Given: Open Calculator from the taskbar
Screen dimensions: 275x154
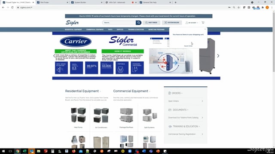Looking at the screenshot, I should tap(52, 151).
